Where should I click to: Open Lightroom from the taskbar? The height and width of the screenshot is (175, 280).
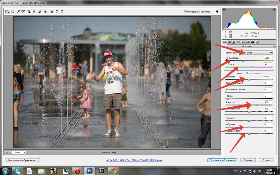[x=101, y=171]
